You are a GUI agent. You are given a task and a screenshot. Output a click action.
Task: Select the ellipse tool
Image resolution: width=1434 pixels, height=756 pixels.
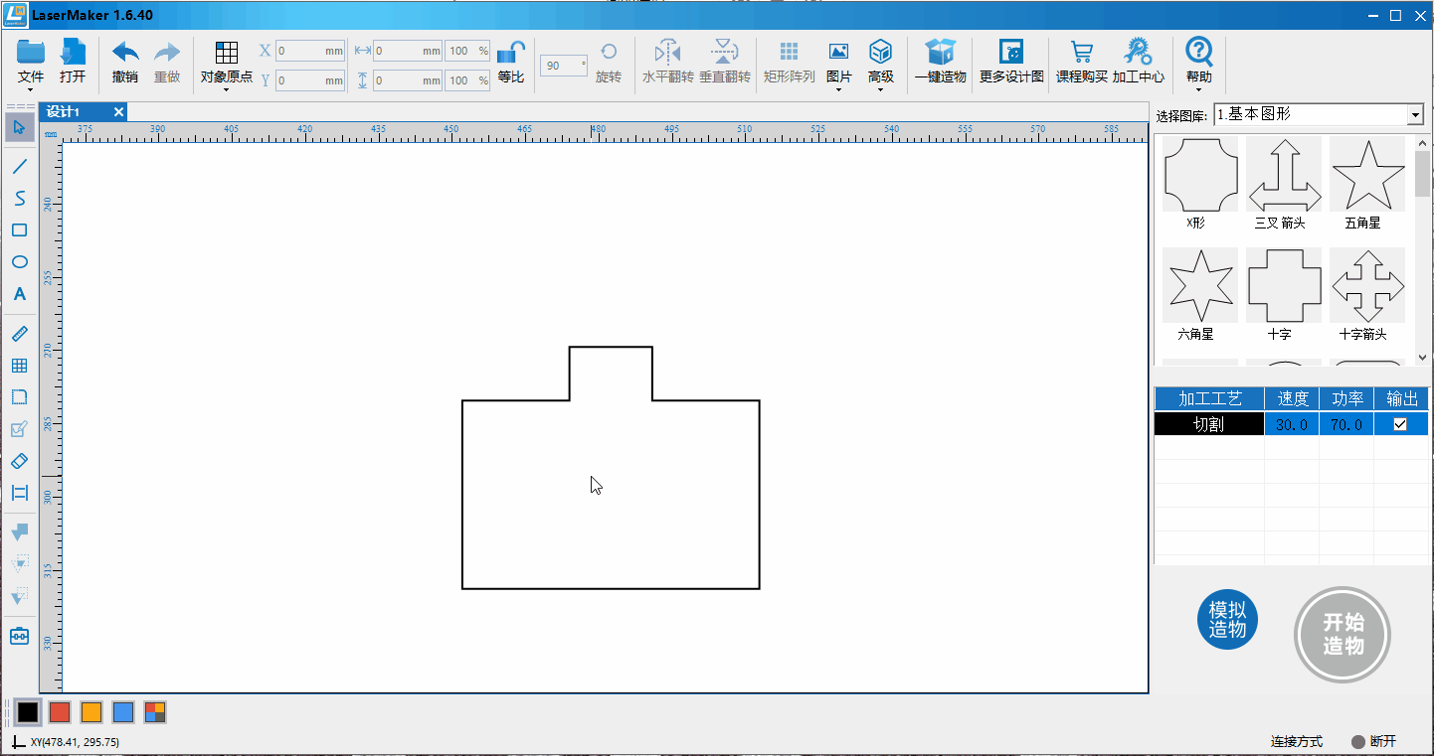click(20, 262)
